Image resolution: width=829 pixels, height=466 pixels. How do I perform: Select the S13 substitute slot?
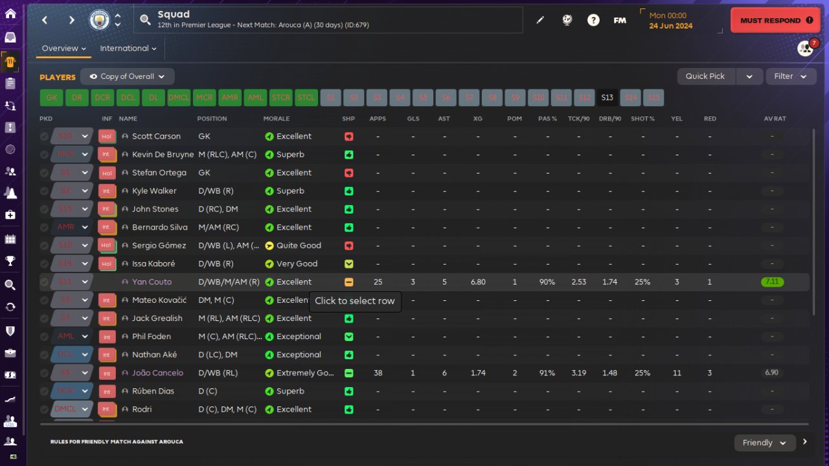pos(607,98)
